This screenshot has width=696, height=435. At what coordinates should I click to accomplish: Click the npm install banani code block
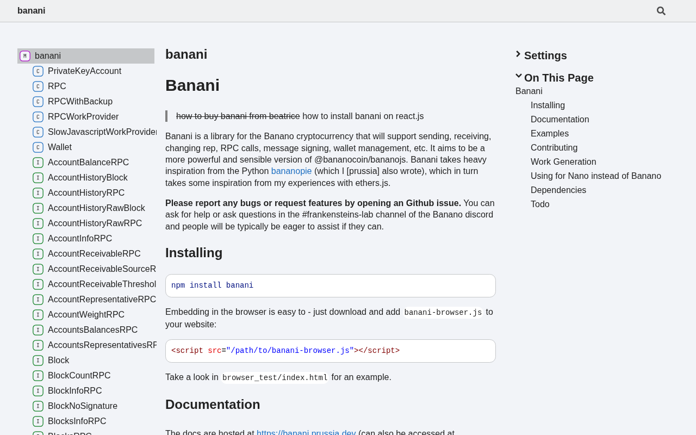tap(330, 285)
